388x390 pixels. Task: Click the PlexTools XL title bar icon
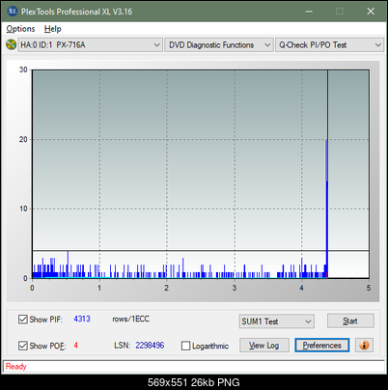tap(12, 12)
